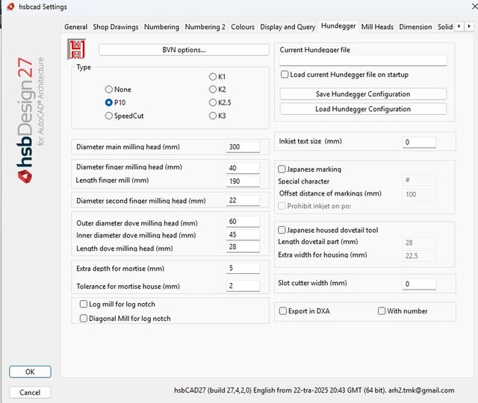478x403 pixels.
Task: Open the Solid tab
Action: pyautogui.click(x=445, y=27)
